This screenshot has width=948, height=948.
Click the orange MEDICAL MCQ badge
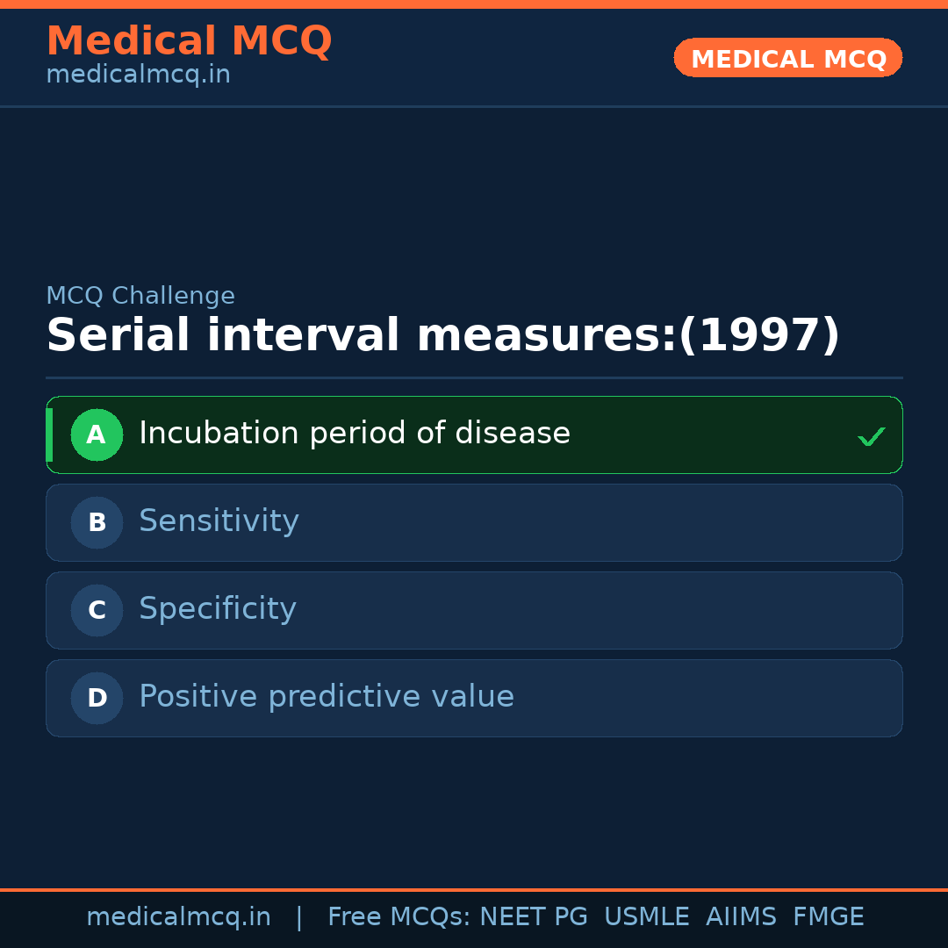click(788, 58)
